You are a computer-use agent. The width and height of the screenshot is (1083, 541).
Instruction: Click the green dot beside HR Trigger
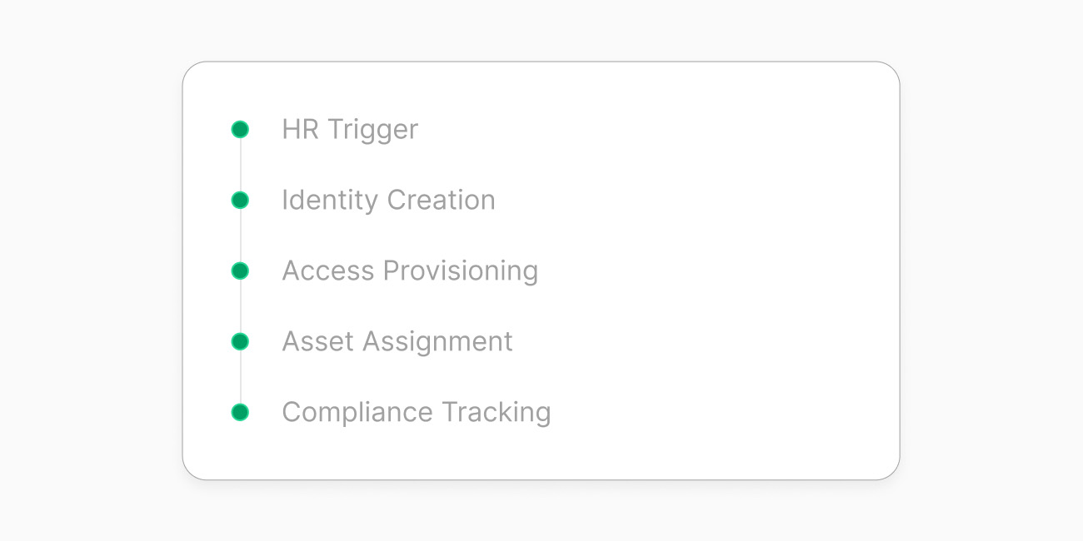[240, 129]
